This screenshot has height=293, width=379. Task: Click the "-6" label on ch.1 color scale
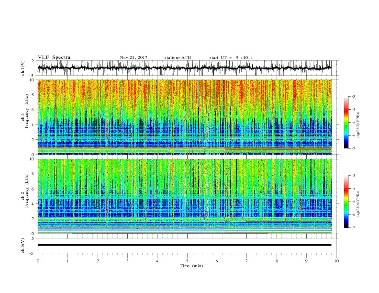pyautogui.click(x=353, y=135)
